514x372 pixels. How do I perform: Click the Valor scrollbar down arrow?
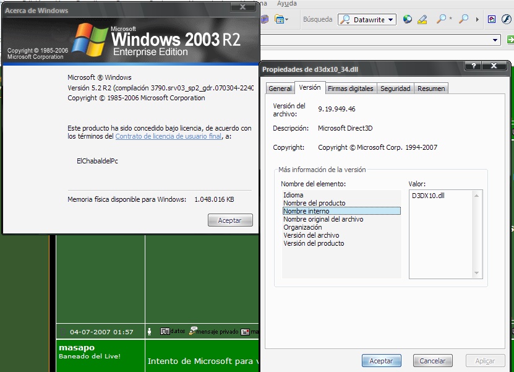(477, 273)
